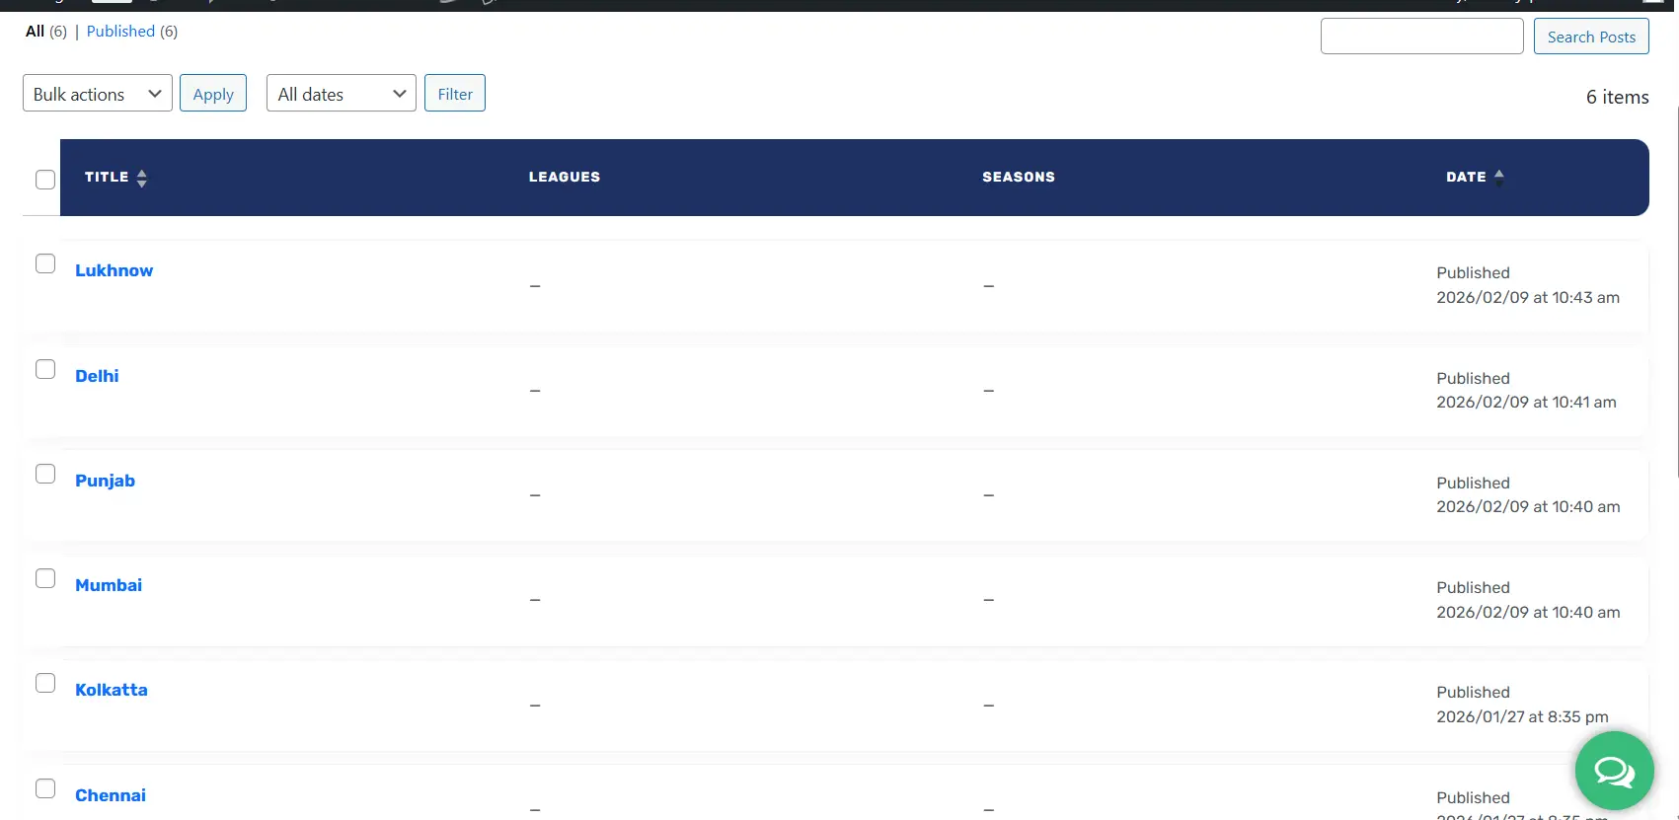The width and height of the screenshot is (1679, 820).
Task: Click the Filter button
Action: pyautogui.click(x=455, y=94)
